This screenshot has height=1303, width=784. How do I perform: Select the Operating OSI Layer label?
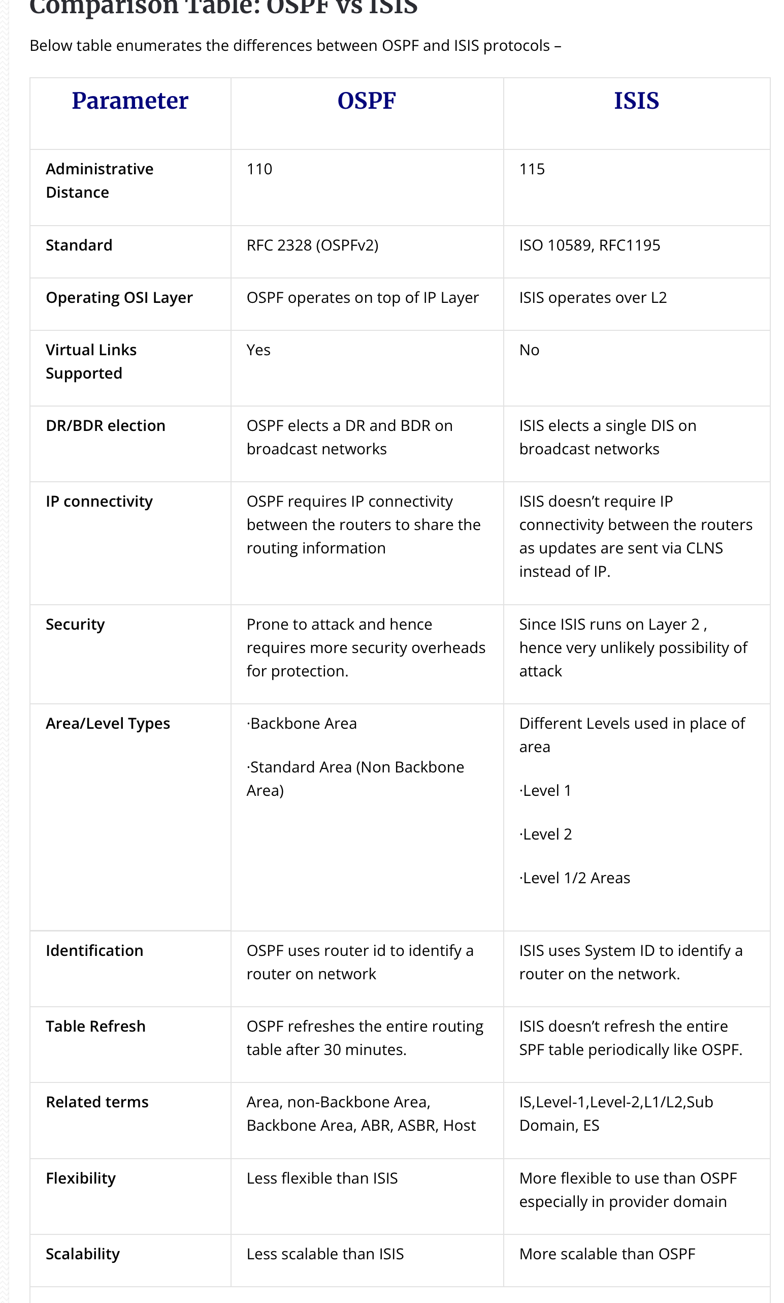[x=119, y=298]
